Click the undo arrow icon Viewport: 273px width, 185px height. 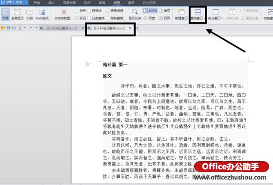[x=25, y=28]
